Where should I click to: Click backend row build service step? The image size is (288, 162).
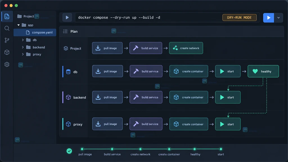tap(146, 97)
